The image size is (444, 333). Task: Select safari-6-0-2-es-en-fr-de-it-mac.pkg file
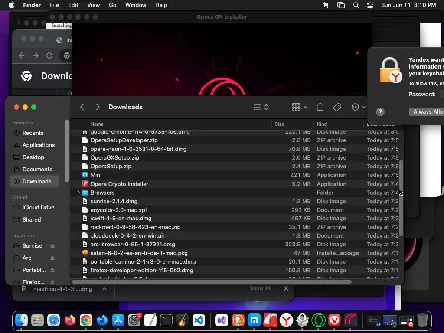pos(235,253)
